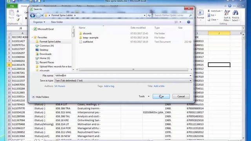Click Excel Cut scissors icon

18,11
